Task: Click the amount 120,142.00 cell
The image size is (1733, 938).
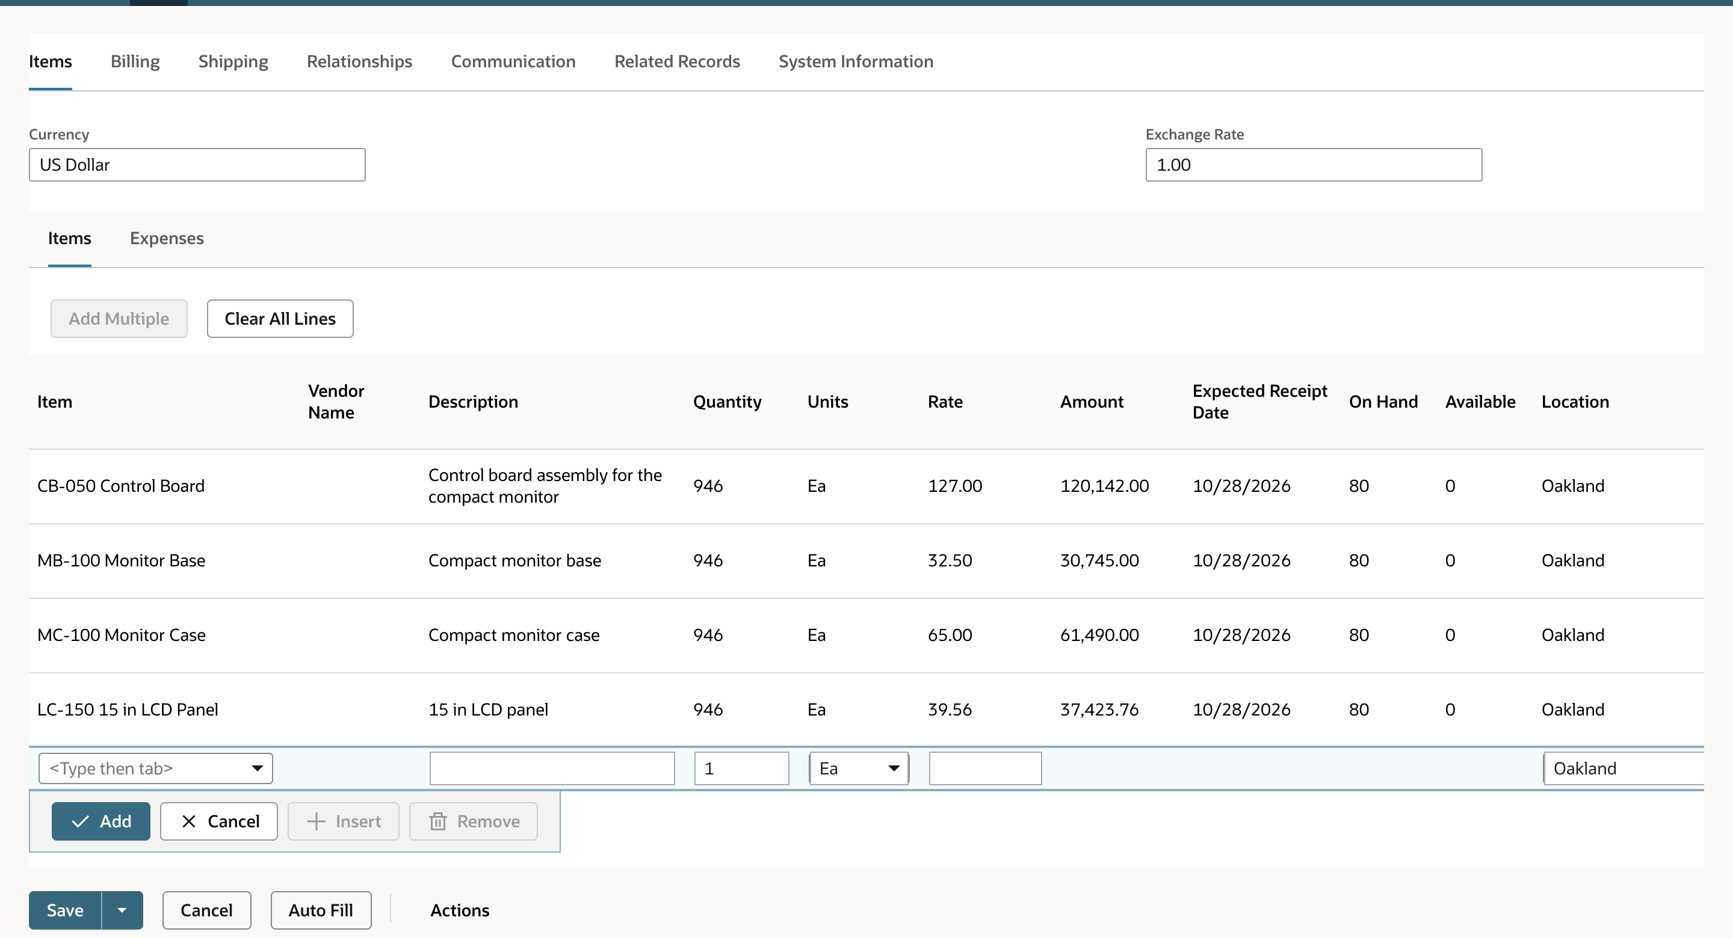Action: [x=1105, y=486]
